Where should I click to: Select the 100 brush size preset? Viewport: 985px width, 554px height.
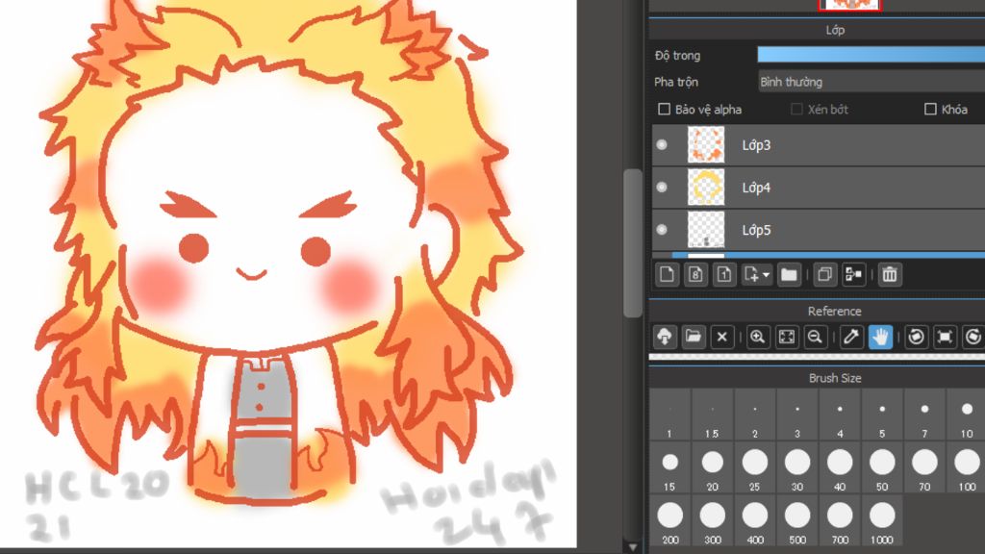tap(966, 468)
